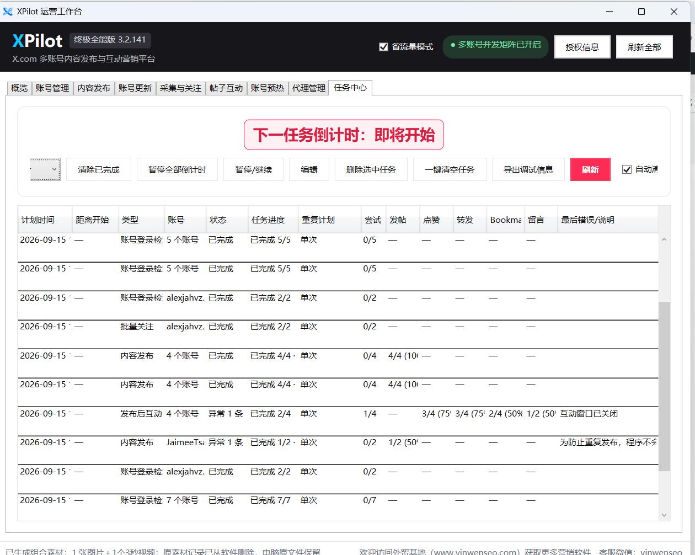Click the 终极全能版 3.2.141 version badge
Image resolution: width=695 pixels, height=555 pixels.
(110, 40)
